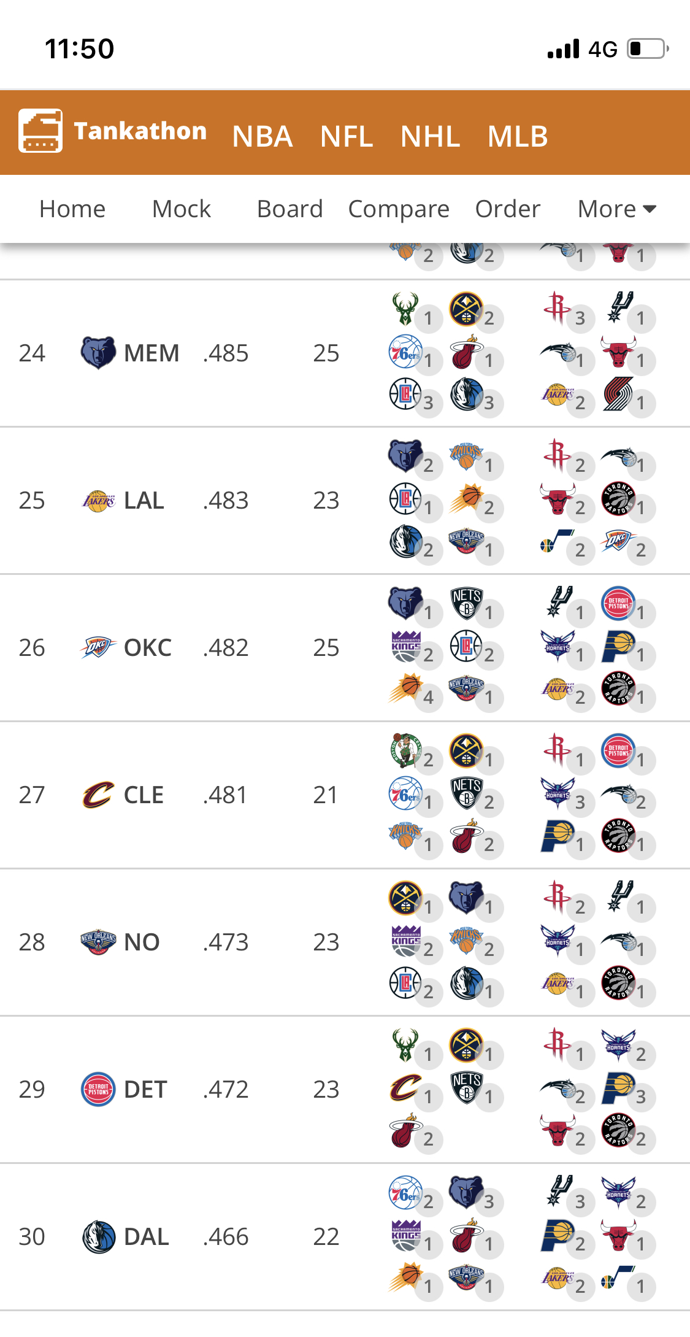
Task: Tap the Tankathon logo icon
Action: coord(40,131)
